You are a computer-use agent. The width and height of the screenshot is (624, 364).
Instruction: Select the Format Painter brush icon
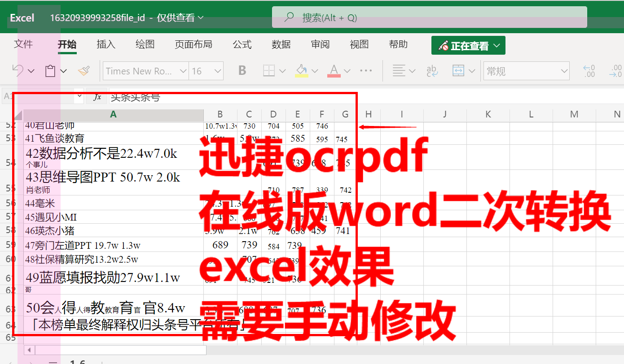tap(84, 70)
